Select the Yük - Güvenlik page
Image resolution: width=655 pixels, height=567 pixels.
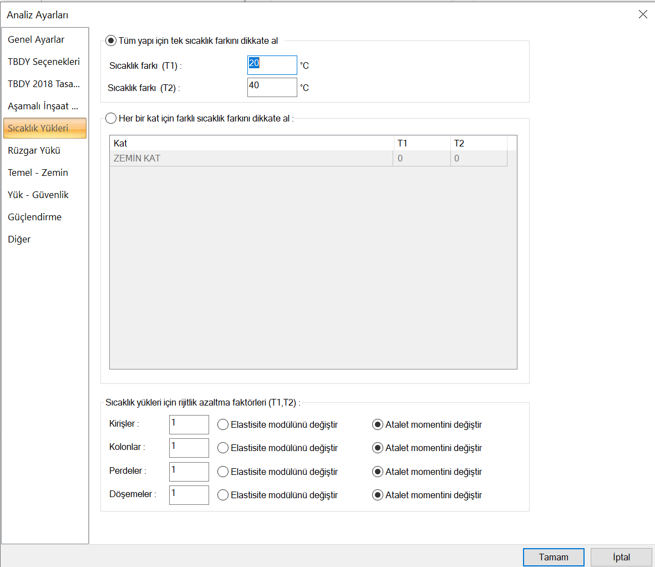click(38, 195)
